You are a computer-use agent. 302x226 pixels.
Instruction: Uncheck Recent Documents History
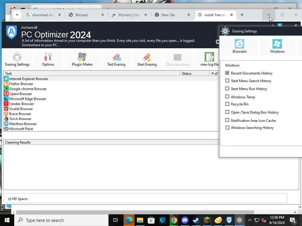(227, 73)
